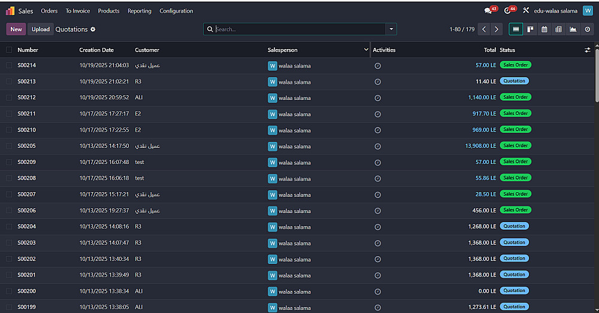Image resolution: width=599 pixels, height=313 pixels.
Task: Click the Upload button
Action: [41, 29]
